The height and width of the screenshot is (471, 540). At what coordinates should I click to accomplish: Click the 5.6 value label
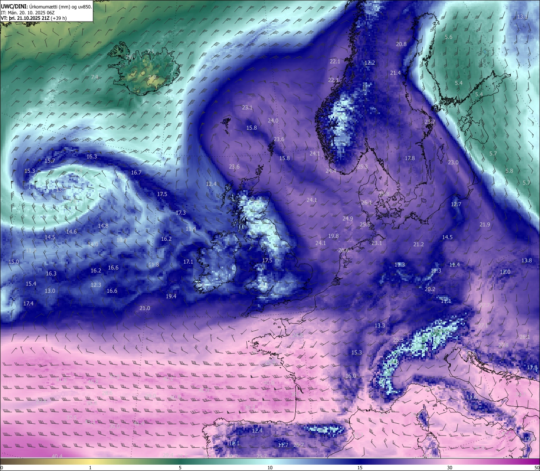448,37
